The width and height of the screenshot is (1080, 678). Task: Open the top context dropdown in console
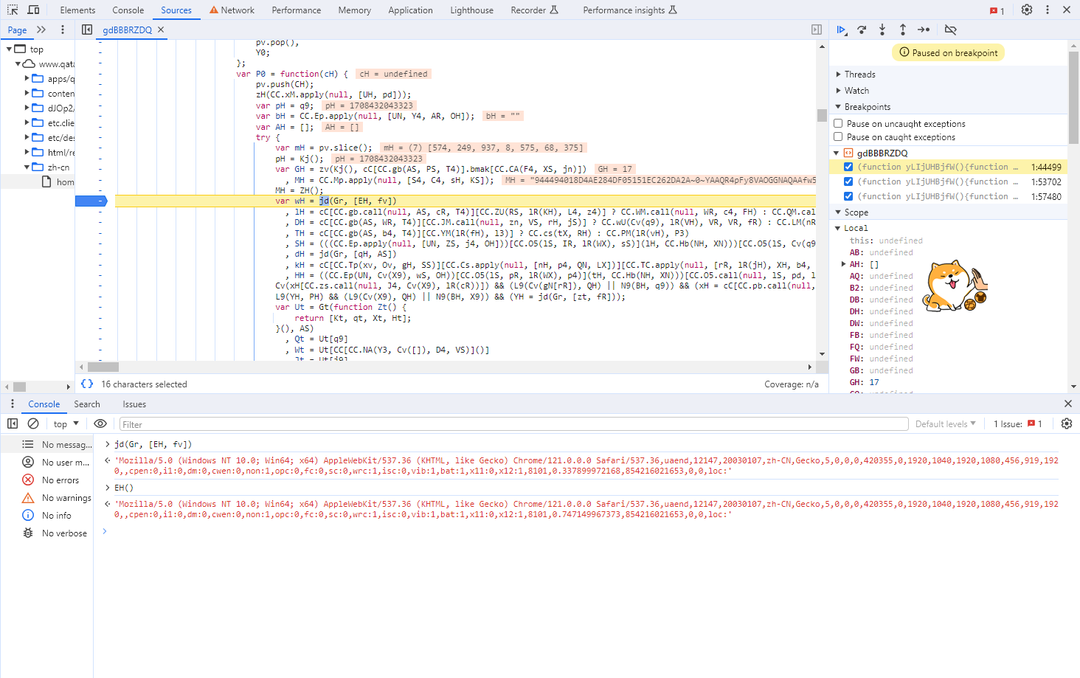point(66,423)
